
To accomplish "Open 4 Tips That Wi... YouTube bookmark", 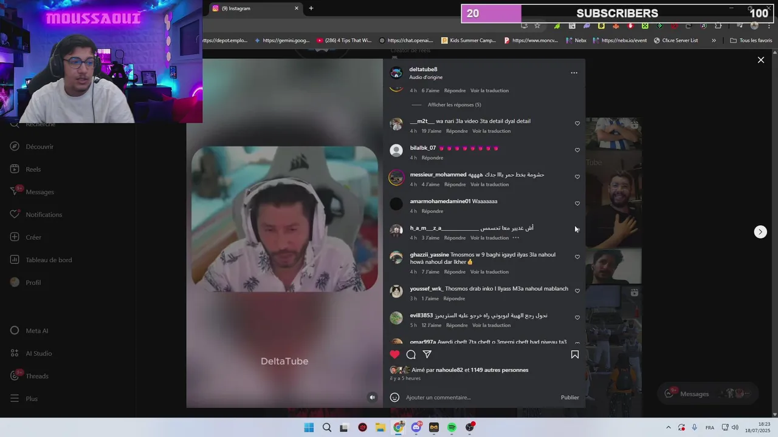I will point(343,41).
